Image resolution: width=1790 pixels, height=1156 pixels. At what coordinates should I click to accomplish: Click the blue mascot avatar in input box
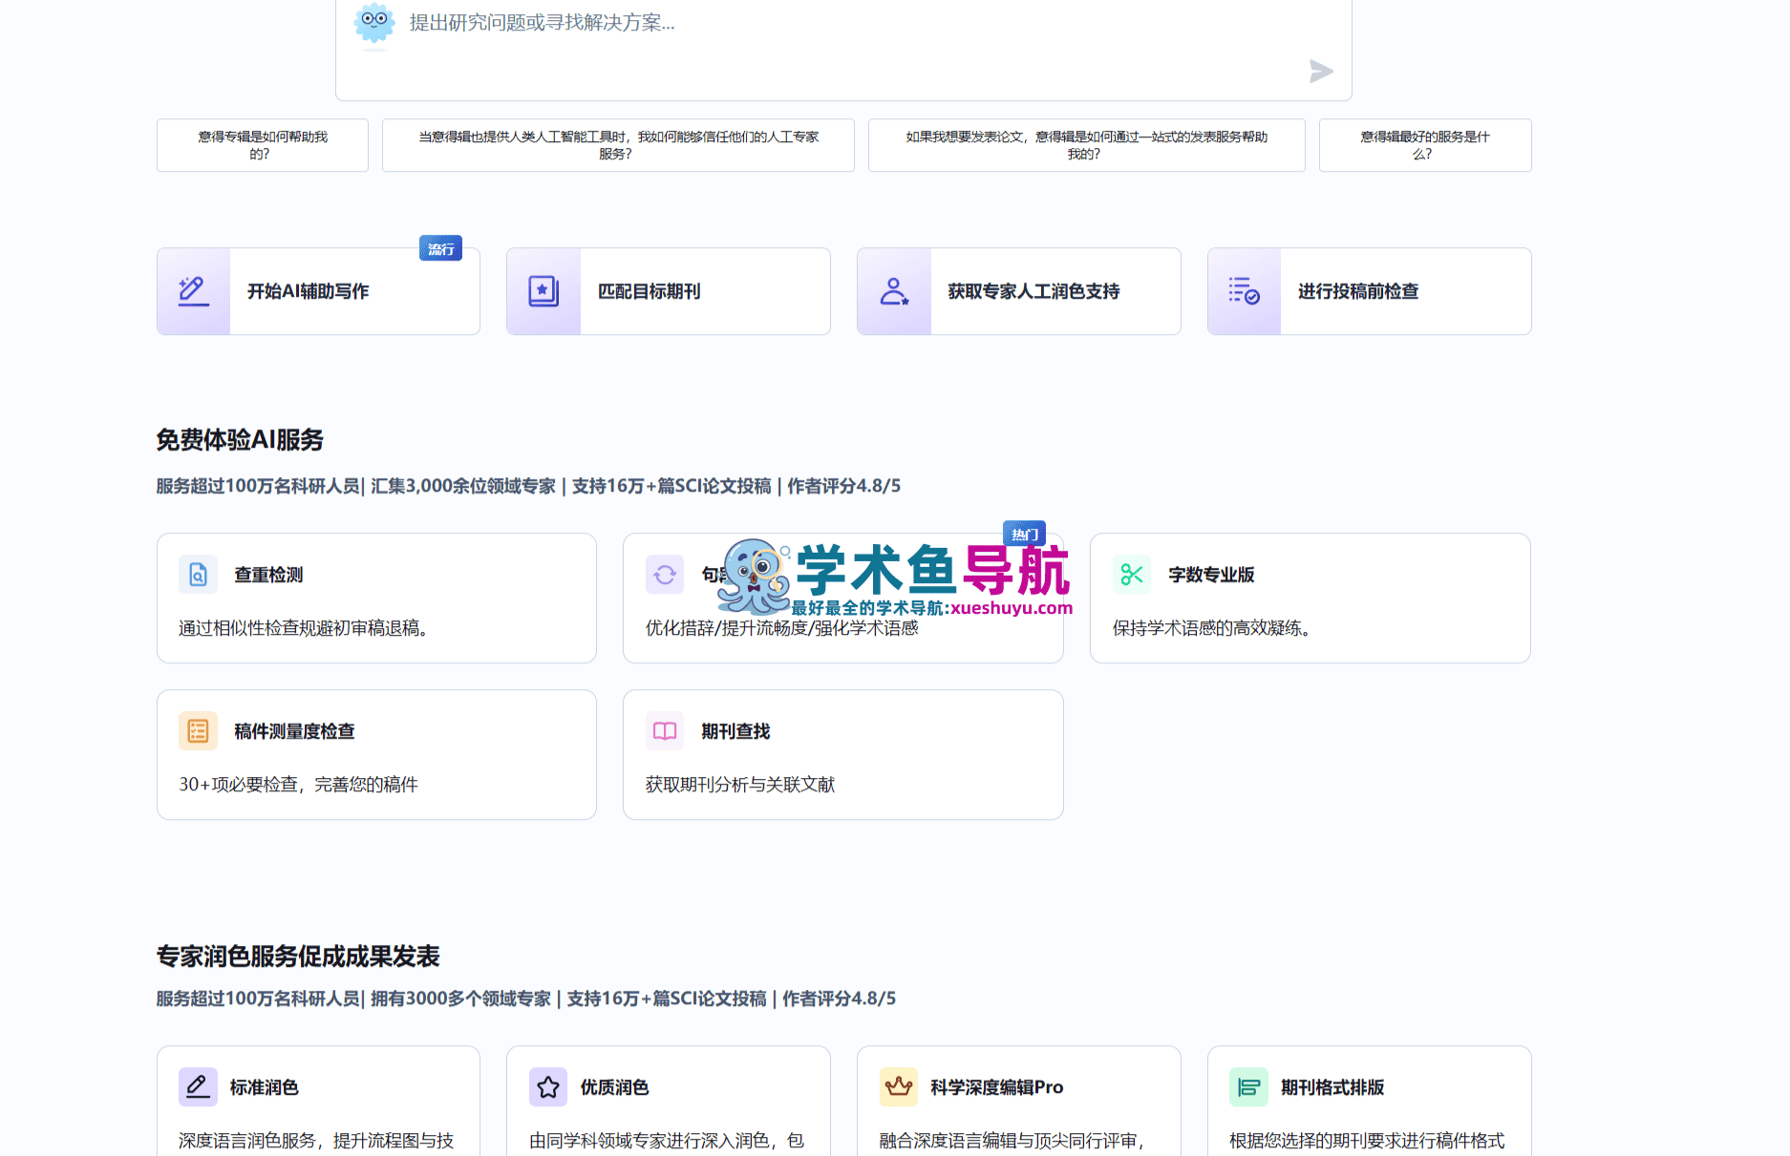(x=373, y=23)
